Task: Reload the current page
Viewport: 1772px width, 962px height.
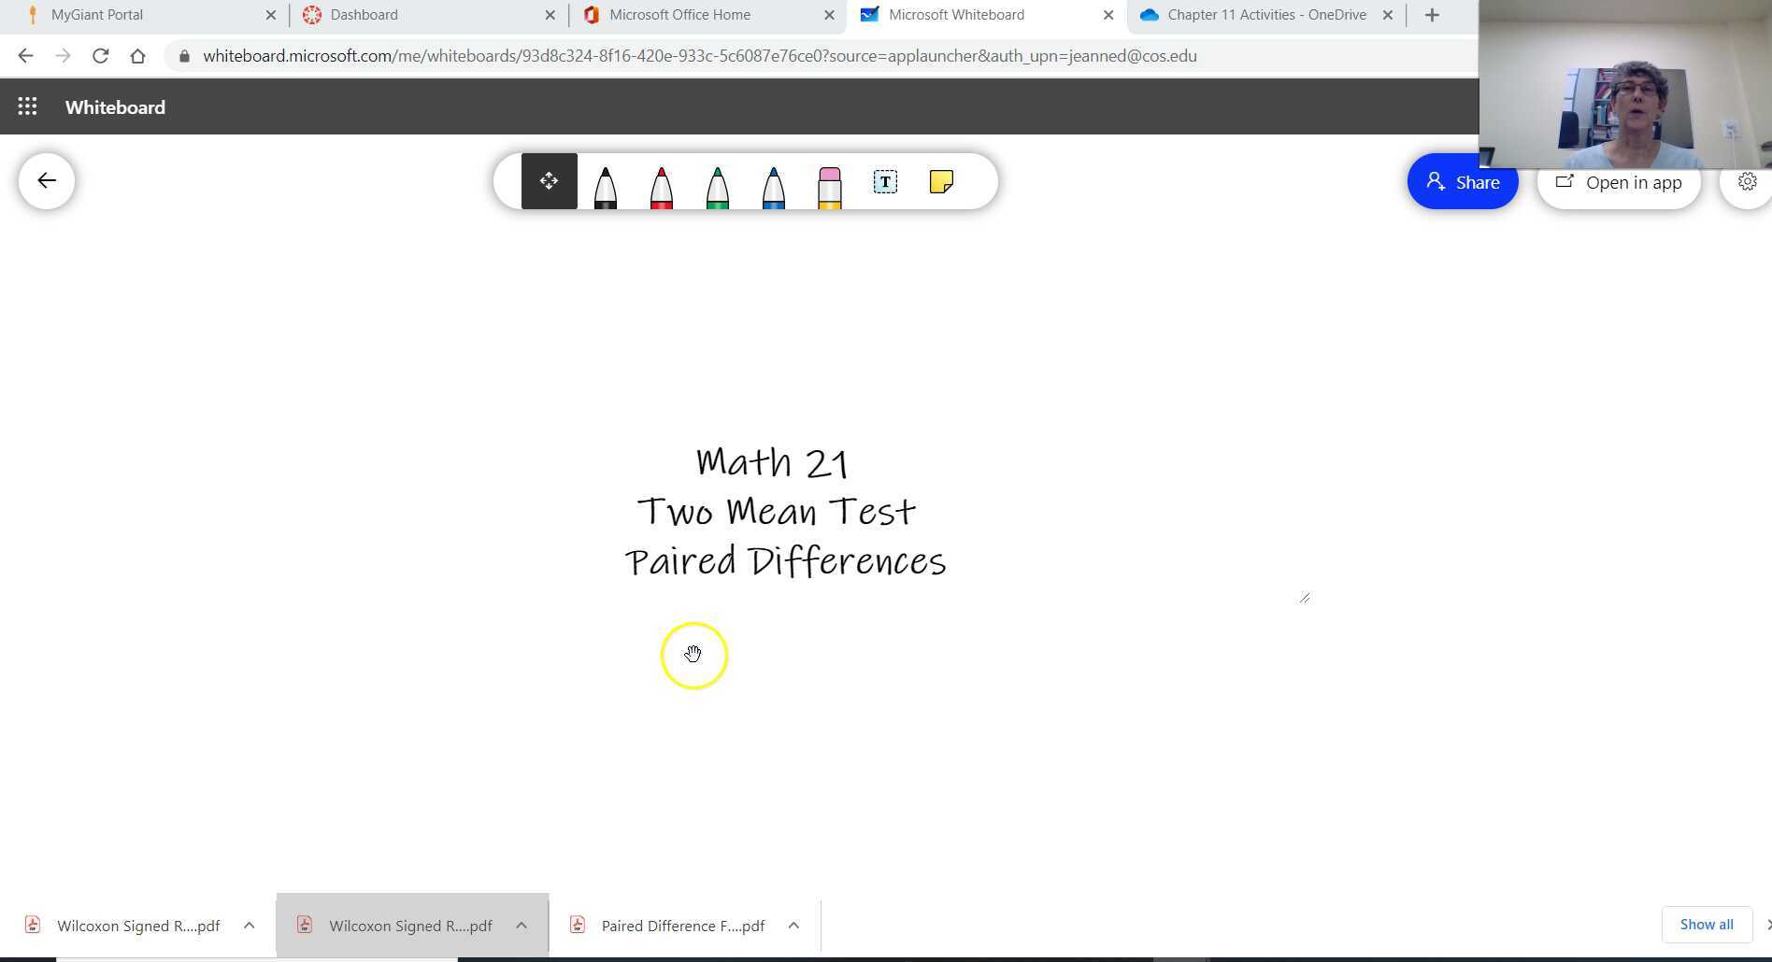Action: point(101,55)
